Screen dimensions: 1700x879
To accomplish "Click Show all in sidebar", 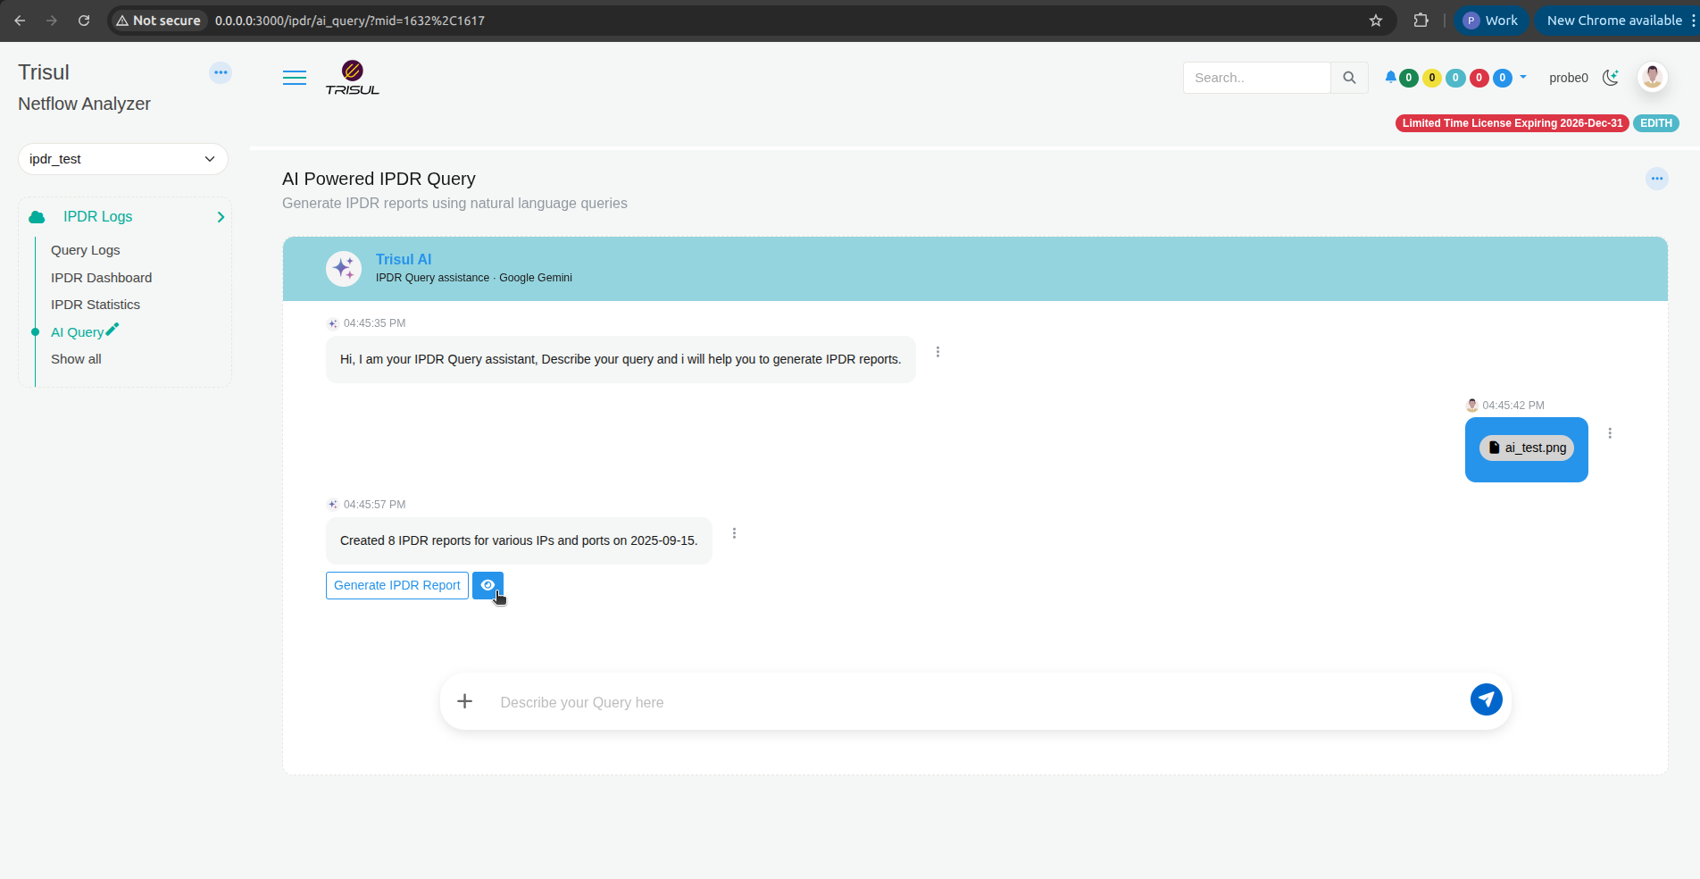I will pos(76,359).
